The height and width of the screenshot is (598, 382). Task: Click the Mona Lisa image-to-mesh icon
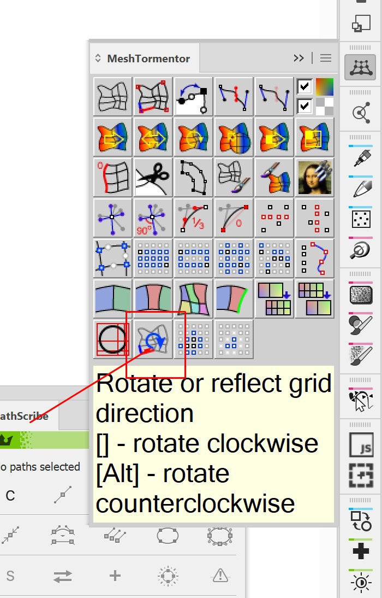click(x=314, y=177)
